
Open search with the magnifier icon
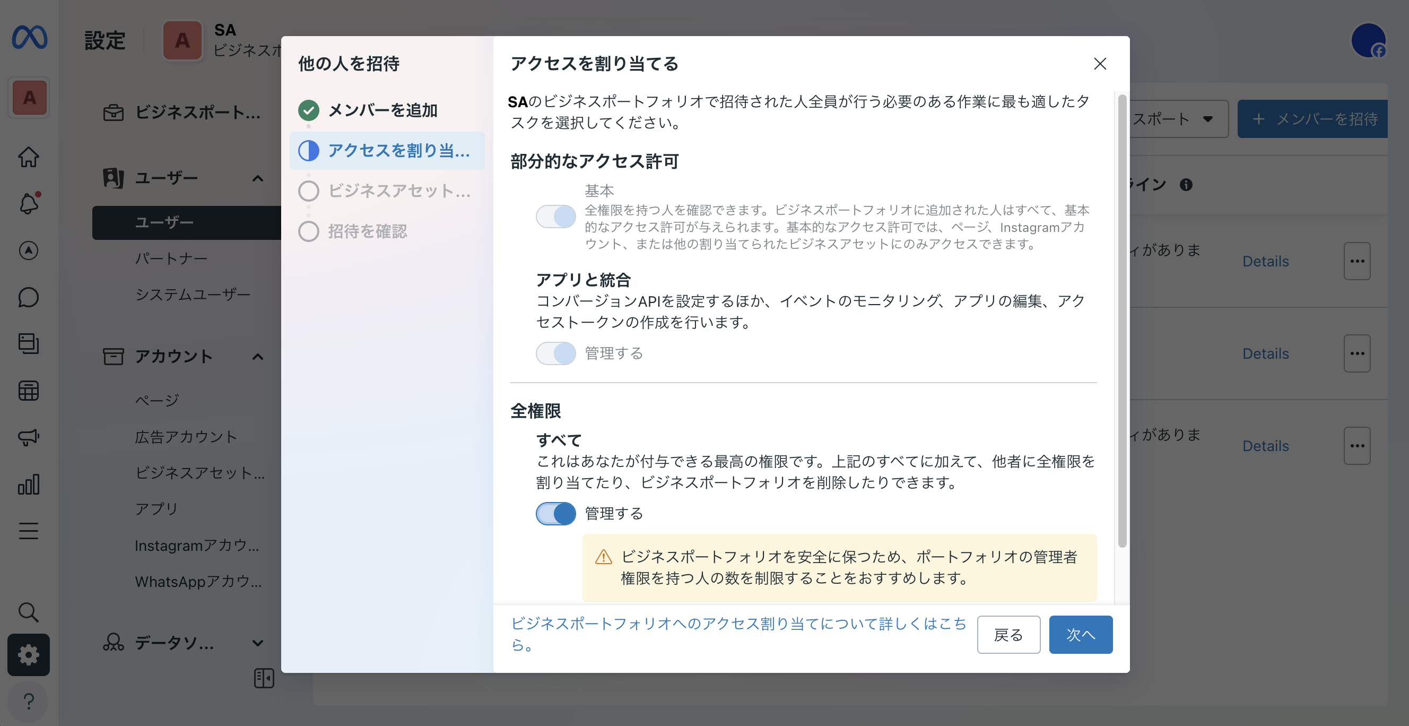click(x=28, y=612)
